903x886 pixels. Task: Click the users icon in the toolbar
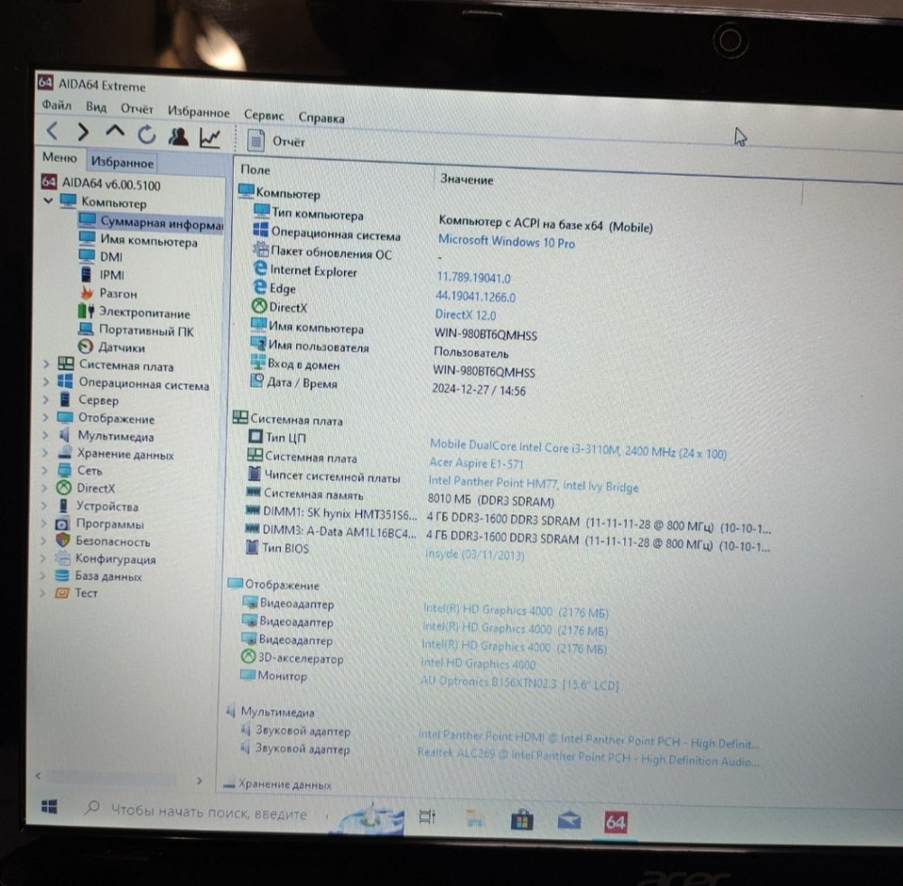coord(179,134)
